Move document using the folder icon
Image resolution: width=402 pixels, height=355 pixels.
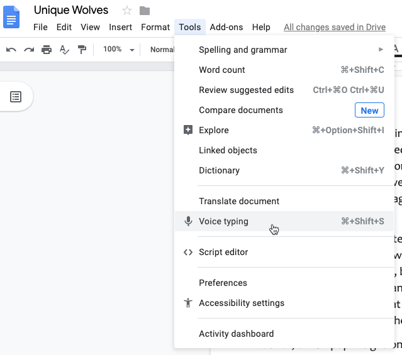click(145, 11)
